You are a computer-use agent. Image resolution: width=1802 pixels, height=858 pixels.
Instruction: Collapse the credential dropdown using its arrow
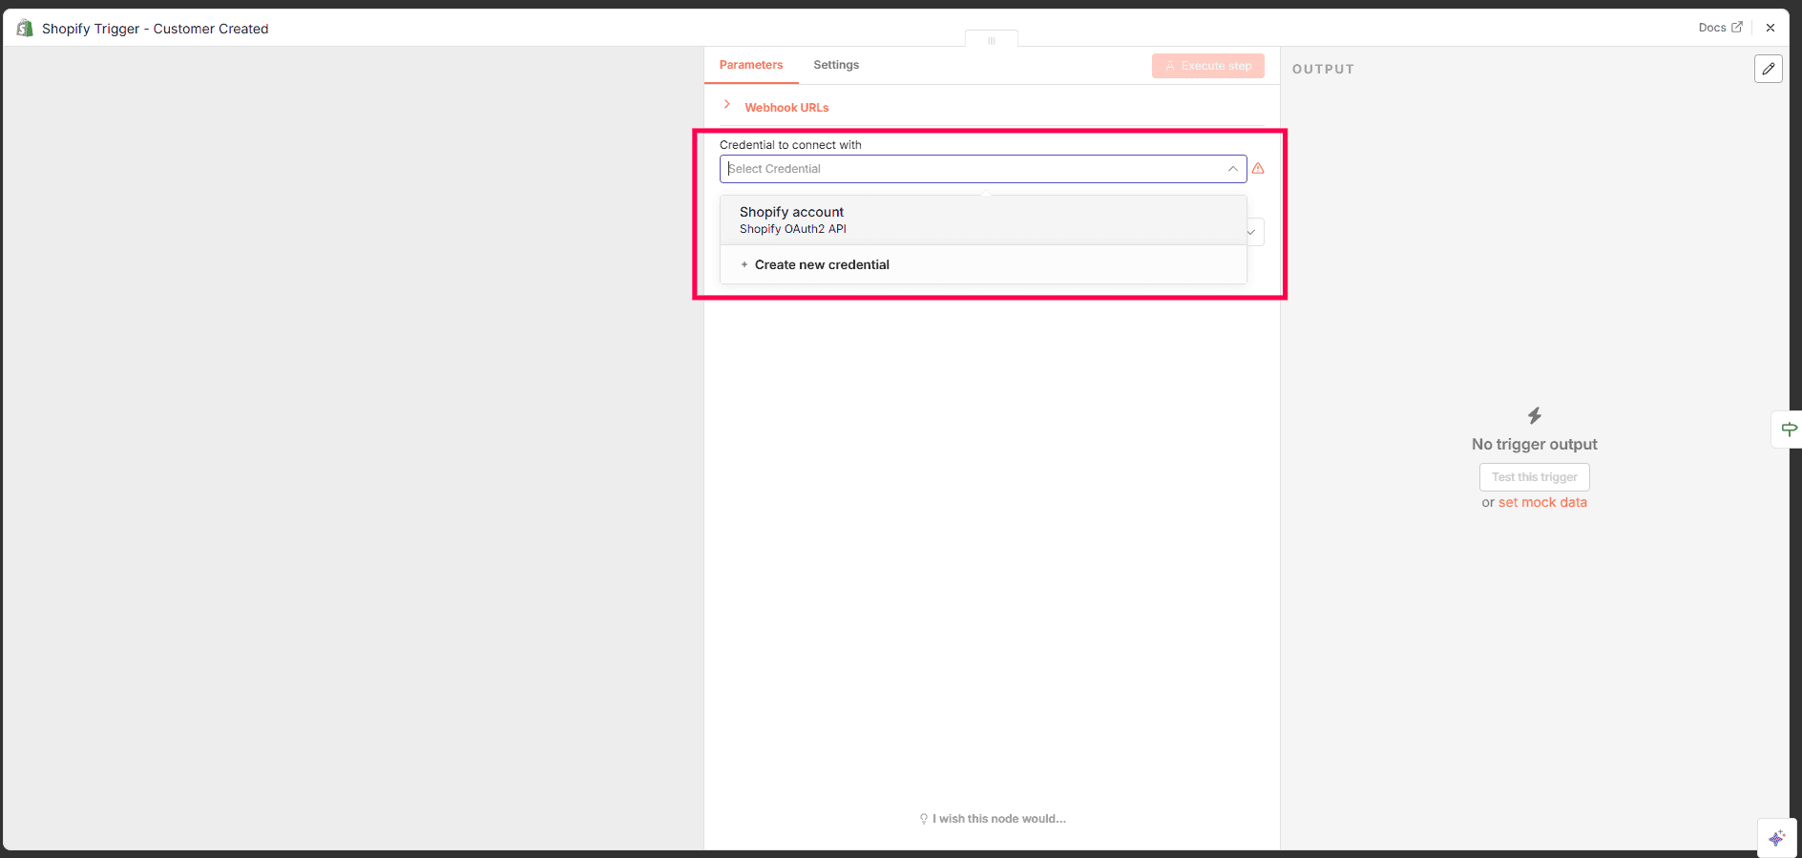point(1232,169)
